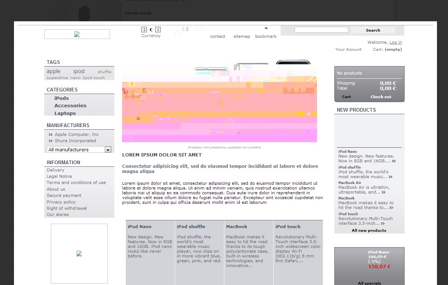Click the manufacturers dropdown arrow button

(x=108, y=149)
